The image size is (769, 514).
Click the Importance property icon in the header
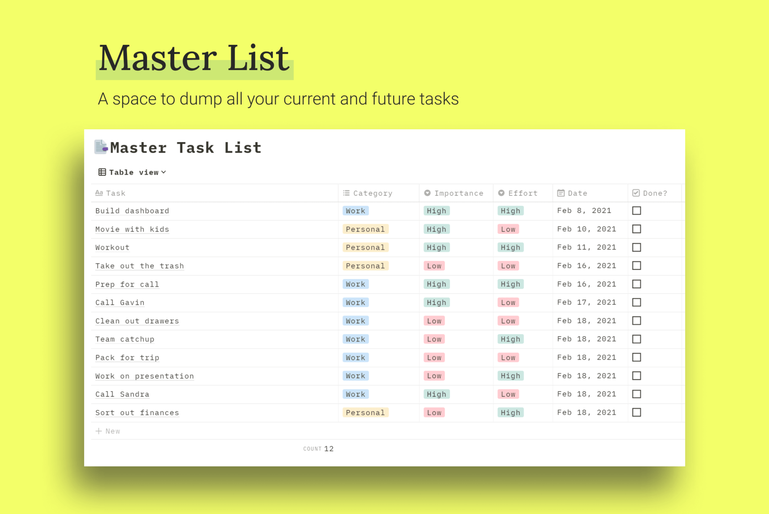pyautogui.click(x=427, y=193)
